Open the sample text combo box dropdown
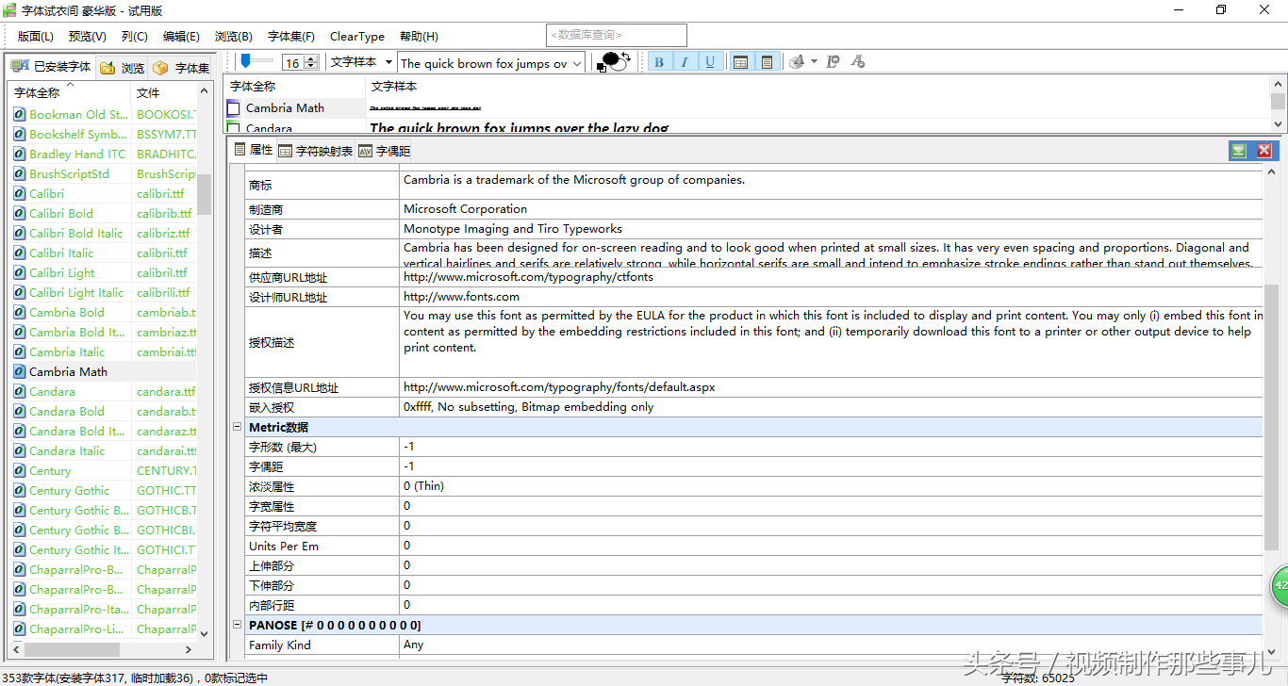The width and height of the screenshot is (1288, 686). [x=576, y=63]
